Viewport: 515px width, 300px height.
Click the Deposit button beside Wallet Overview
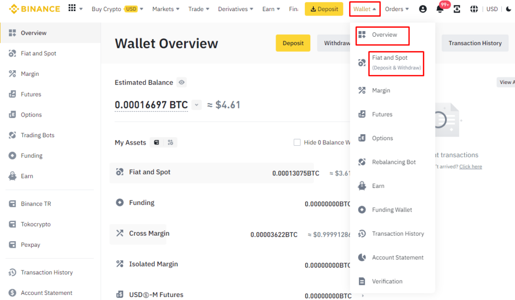(293, 43)
